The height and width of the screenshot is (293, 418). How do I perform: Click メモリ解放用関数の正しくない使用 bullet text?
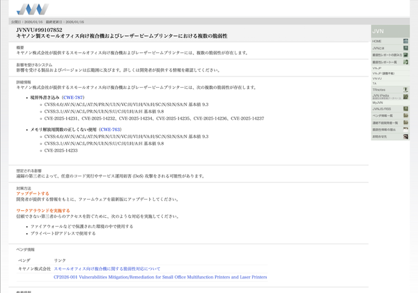pos(63,129)
